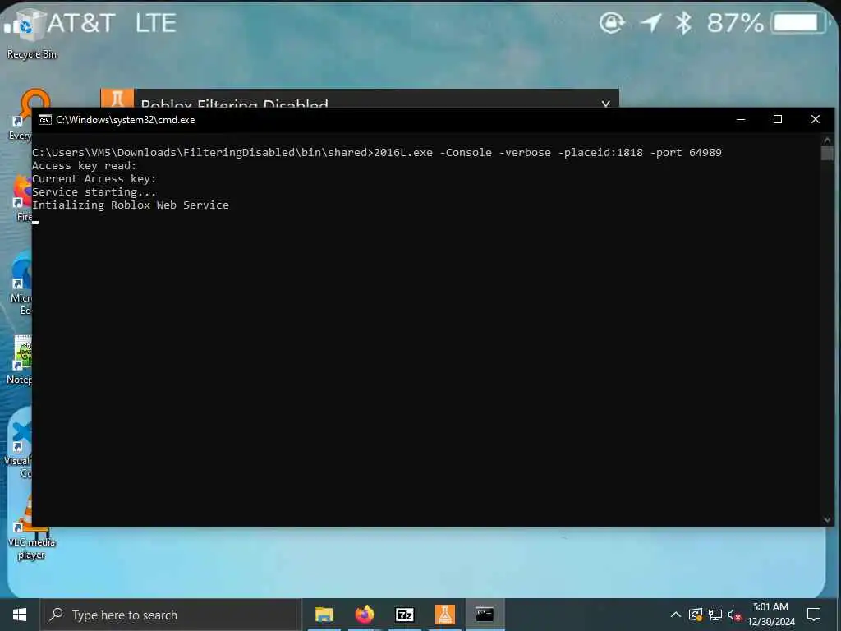Screen dimensions: 841x631
Task: Click the Windows Start button
Action: pyautogui.click(x=20, y=615)
